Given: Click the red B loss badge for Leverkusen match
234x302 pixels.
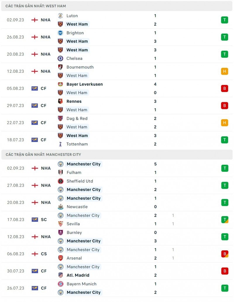Looking at the screenshot, I should pyautogui.click(x=224, y=88).
